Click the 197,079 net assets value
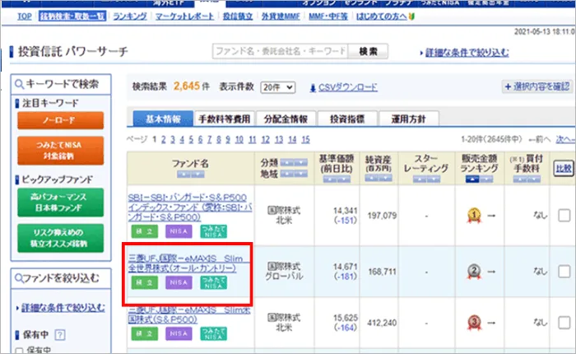 (382, 216)
